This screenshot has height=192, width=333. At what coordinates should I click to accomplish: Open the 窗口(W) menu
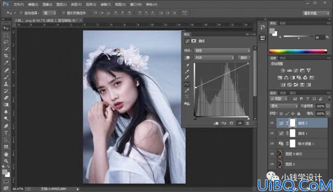pos(136,4)
